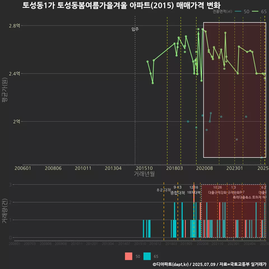
Task: Click 201201 on the volume chart axis
Action: (92, 244)
